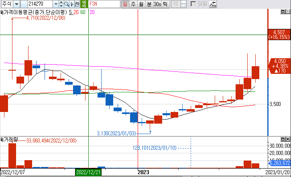Click the 2023 year marker on time axis
The image size is (291, 177).
click(143, 172)
